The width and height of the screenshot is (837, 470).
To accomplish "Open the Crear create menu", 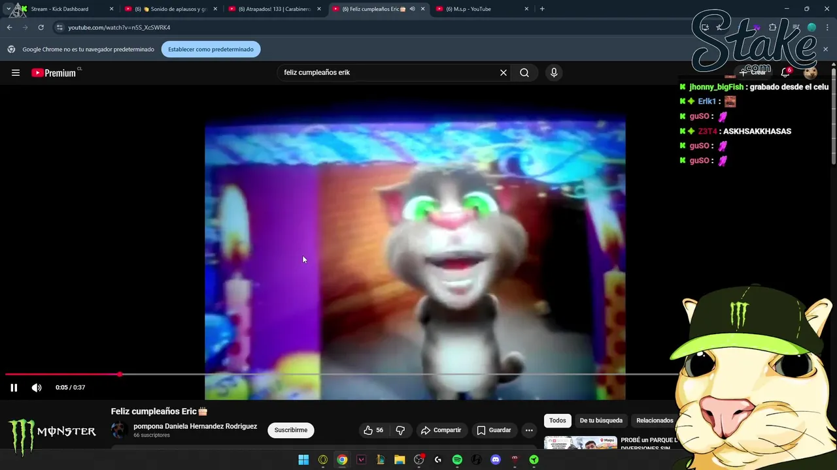I will click(x=752, y=72).
